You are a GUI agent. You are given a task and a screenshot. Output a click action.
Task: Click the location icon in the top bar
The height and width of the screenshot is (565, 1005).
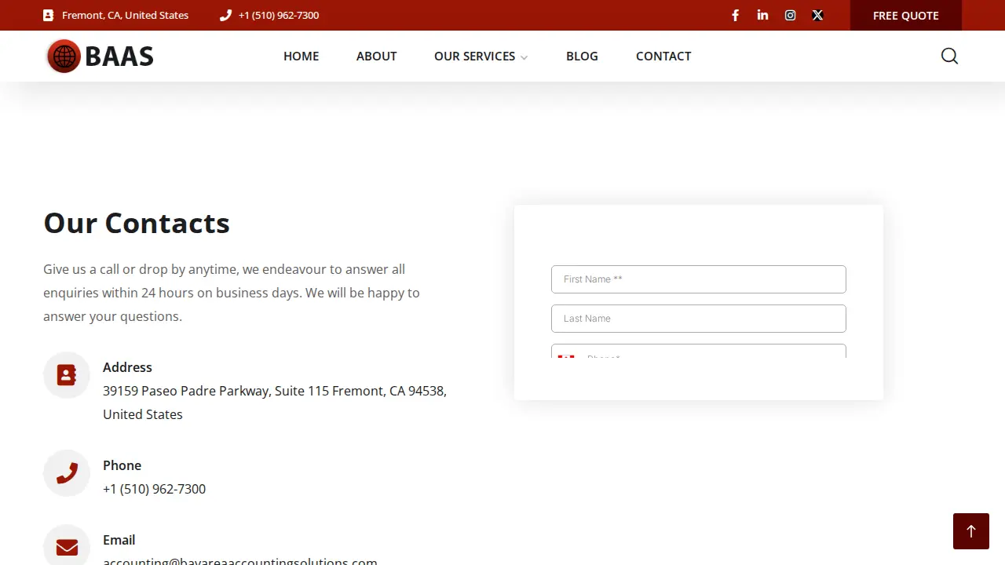pos(48,15)
